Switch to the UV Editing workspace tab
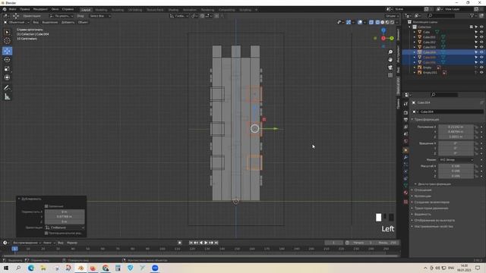 [135, 10]
